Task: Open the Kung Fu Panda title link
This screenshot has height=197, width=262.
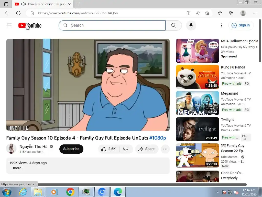Action: [233, 67]
